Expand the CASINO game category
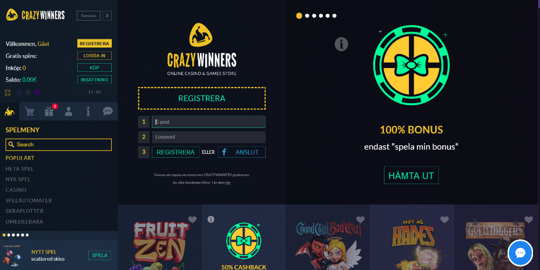Image resolution: width=540 pixels, height=270 pixels. click(16, 190)
